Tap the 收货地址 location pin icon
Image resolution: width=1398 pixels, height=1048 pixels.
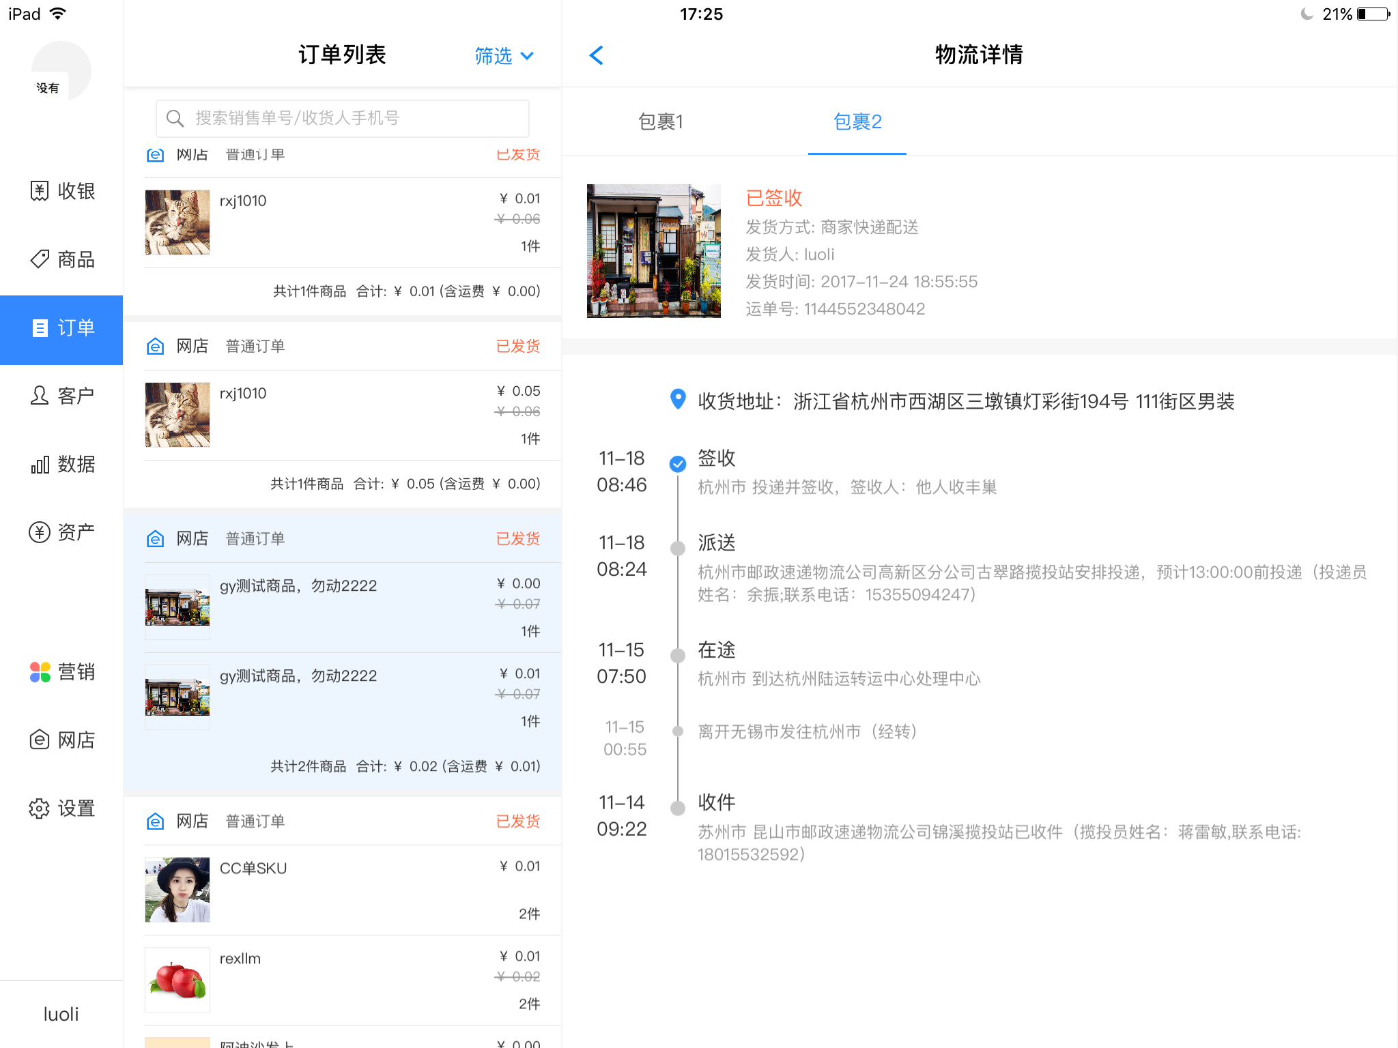click(678, 400)
